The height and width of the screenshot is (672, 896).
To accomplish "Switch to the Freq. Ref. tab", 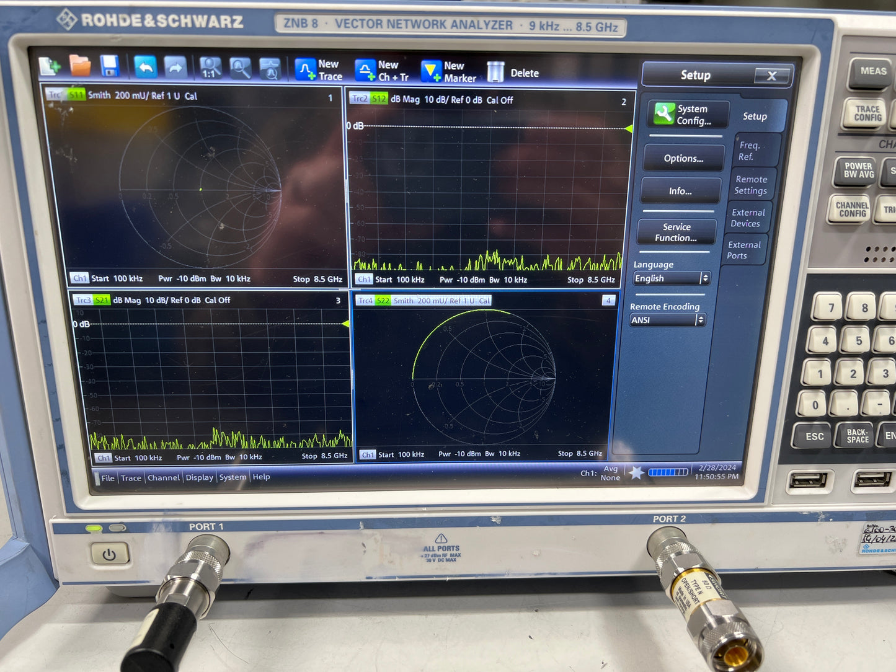I will tap(748, 151).
